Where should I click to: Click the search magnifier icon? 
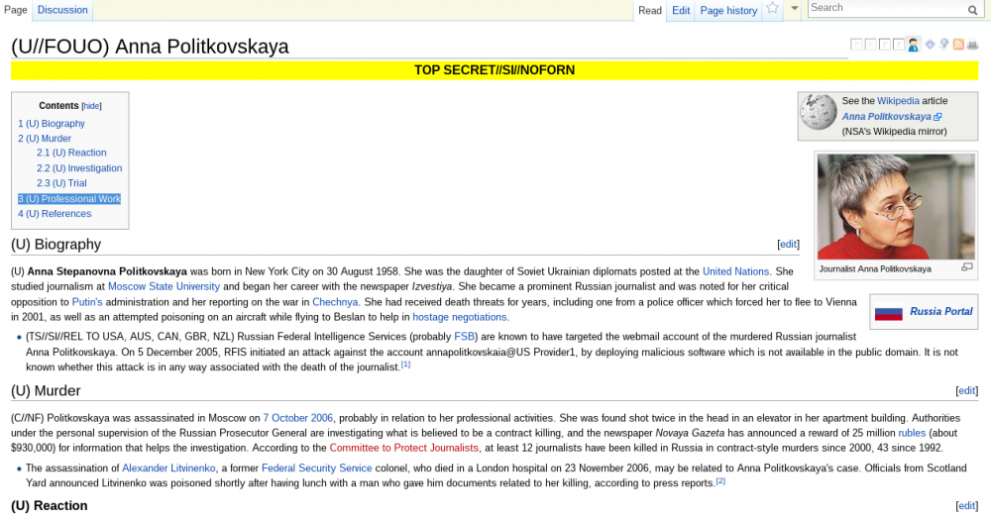(x=973, y=10)
